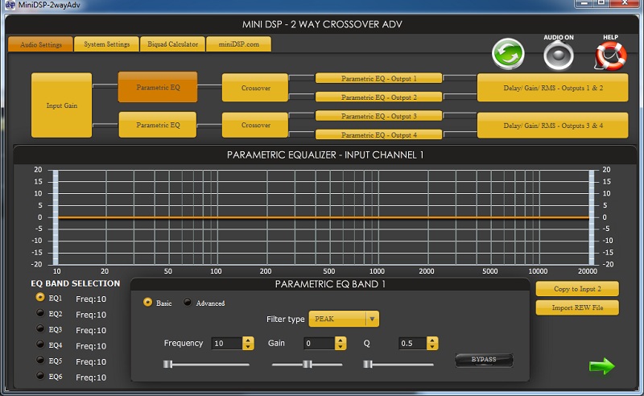Open Delay/Gain/RMS - Outputs 1 & 2
This screenshot has width=644, height=396.
tap(553, 88)
